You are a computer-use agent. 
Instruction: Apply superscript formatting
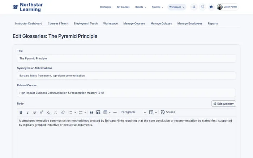[x=42, y=112]
